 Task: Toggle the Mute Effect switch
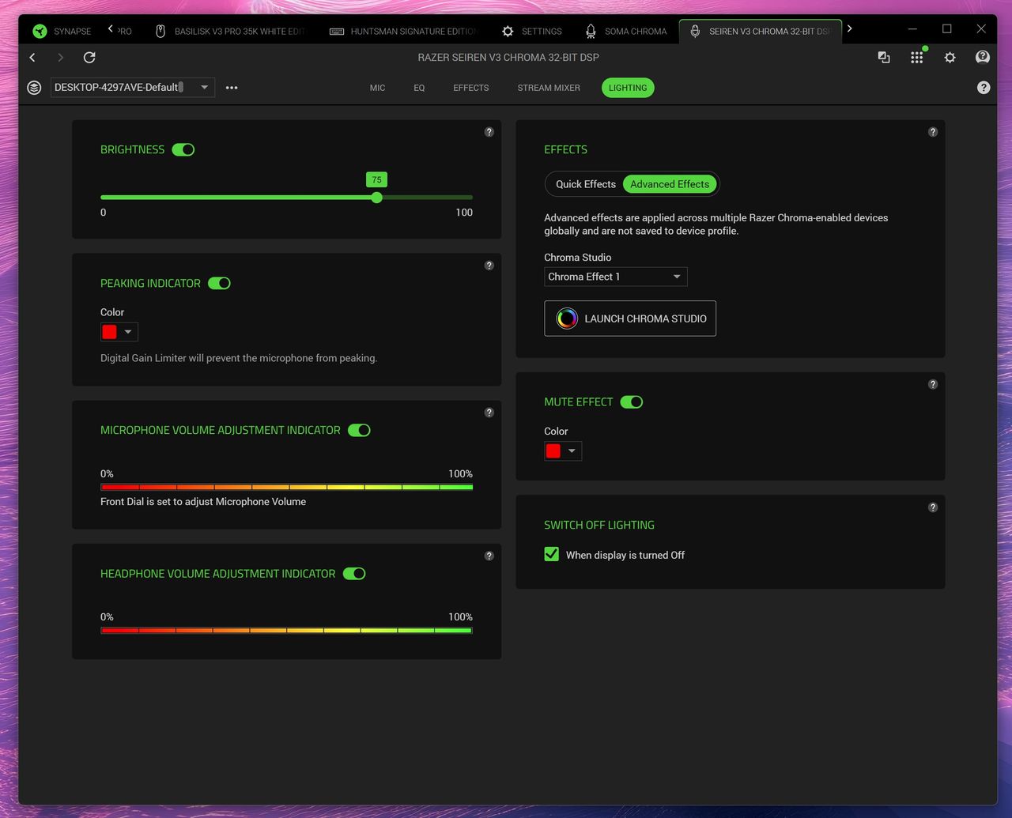[x=632, y=402]
